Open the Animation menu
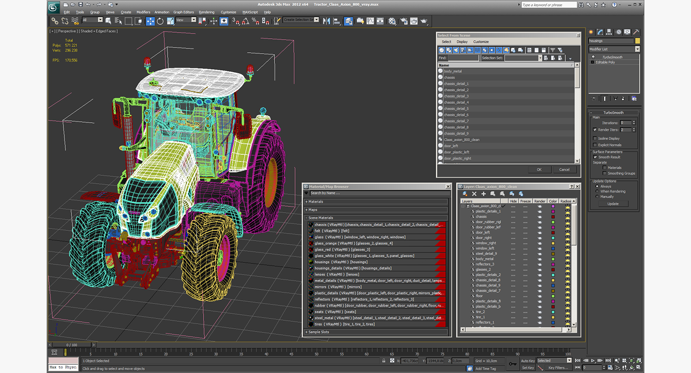 point(162,12)
